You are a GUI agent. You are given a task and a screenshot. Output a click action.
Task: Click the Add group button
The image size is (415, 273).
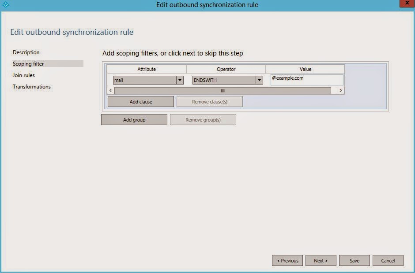pyautogui.click(x=134, y=120)
